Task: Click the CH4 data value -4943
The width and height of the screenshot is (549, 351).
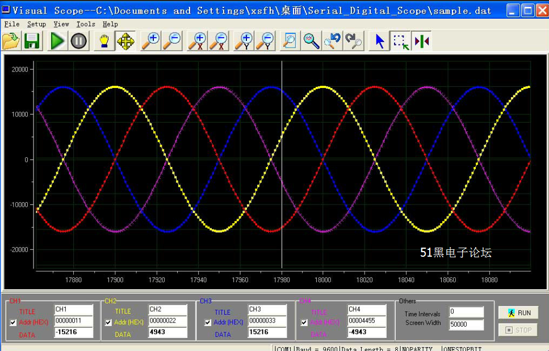Action: click(367, 332)
